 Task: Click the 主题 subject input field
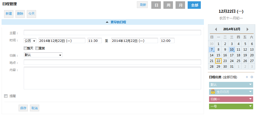112,33
